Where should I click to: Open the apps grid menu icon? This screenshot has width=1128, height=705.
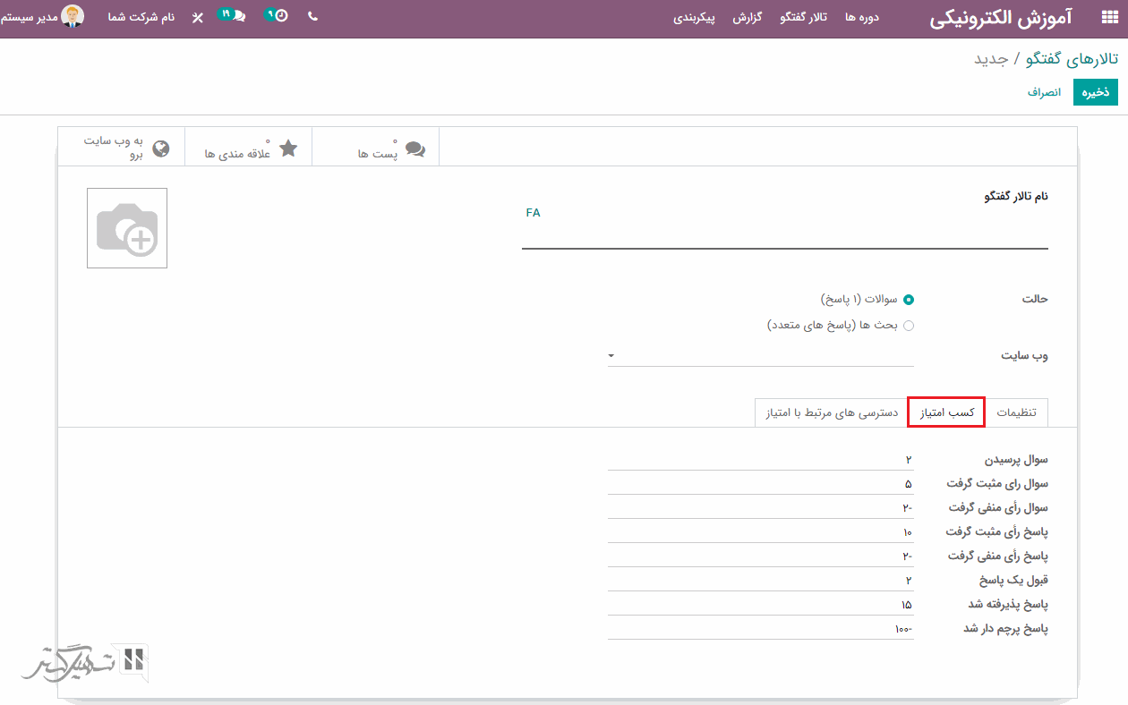point(1109,18)
